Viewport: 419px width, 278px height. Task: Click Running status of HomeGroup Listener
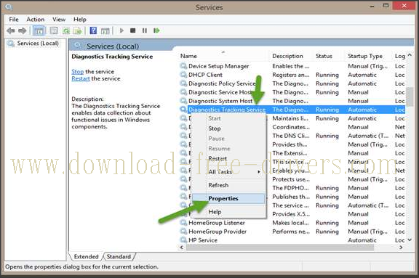[x=327, y=223]
